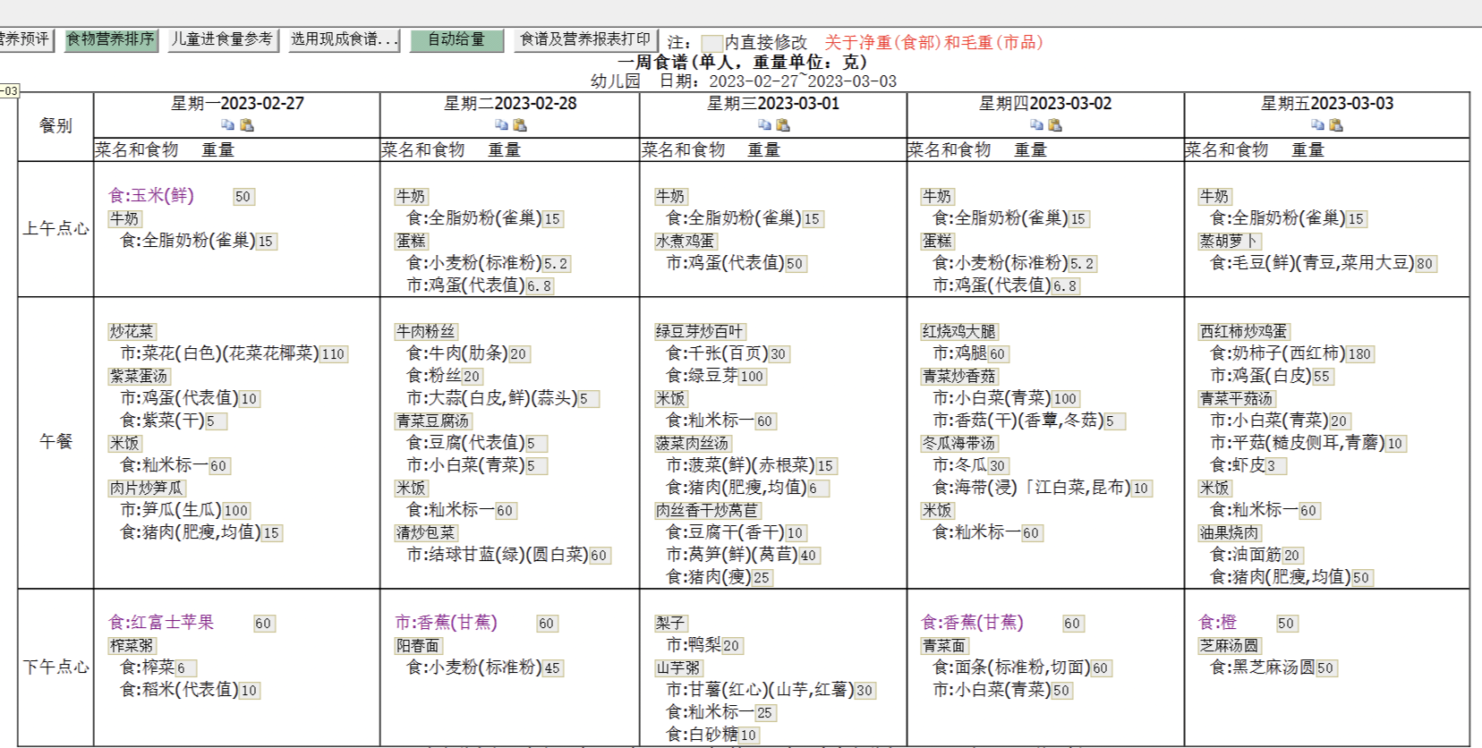
Task: Select the 青菜面 dish label on Thursday
Action: click(x=944, y=646)
